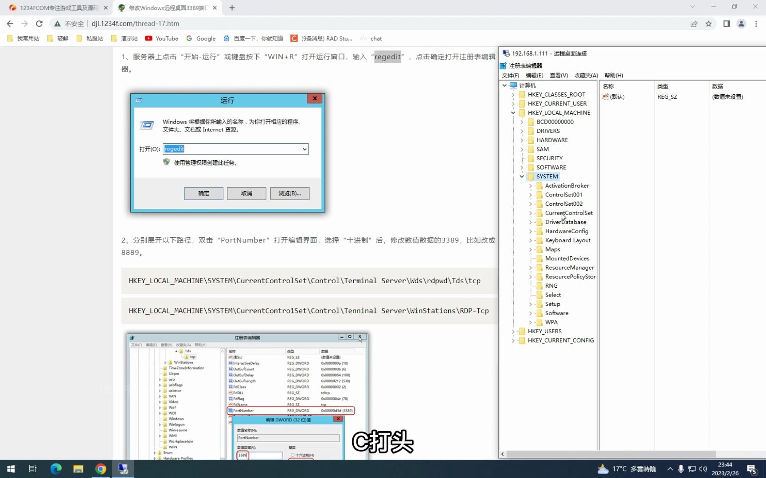Open the Google bookmark
Screen dimensions: 766x478
[201, 39]
